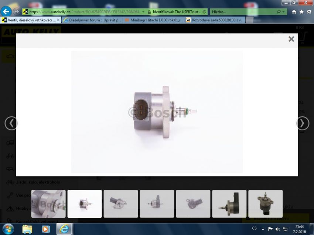Close the Ventil, dieselový vstřikovací tab
This screenshot has height=235, width=314.
[x=58, y=20]
